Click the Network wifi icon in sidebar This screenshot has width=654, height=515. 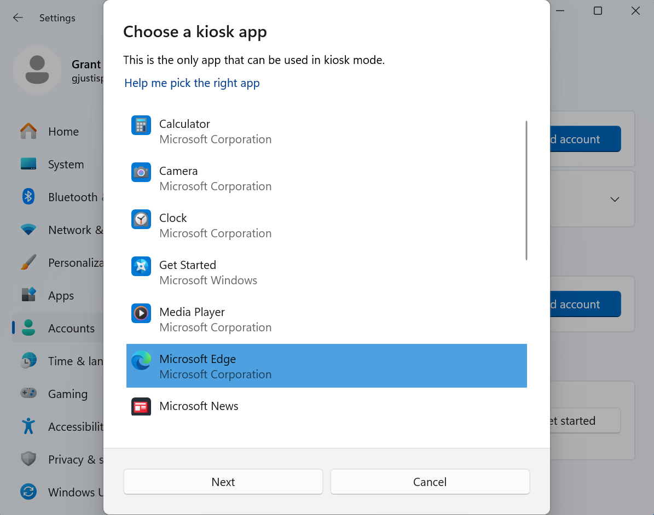(28, 230)
